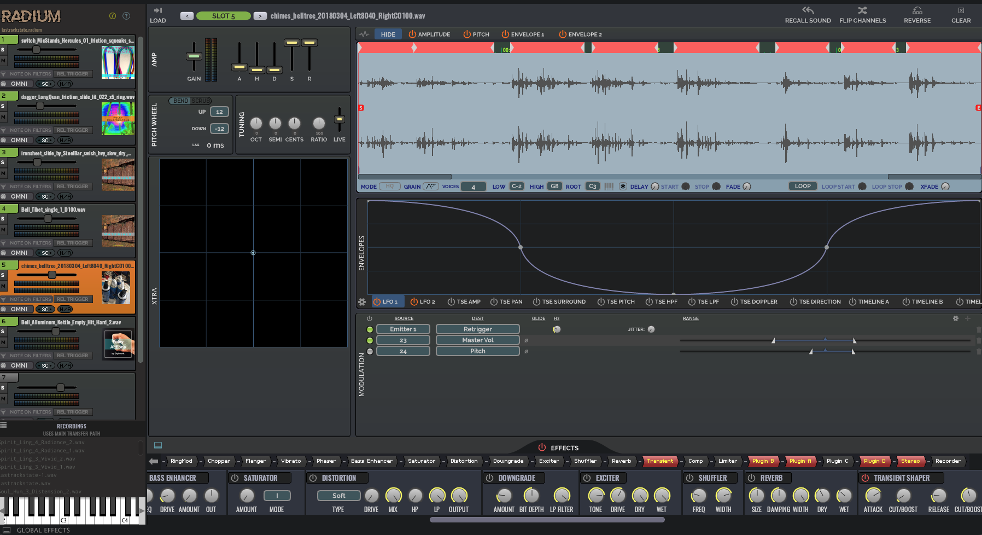Screen dimensions: 982x535
Task: Click the Global Effects monitor icon
Action: coord(7,530)
